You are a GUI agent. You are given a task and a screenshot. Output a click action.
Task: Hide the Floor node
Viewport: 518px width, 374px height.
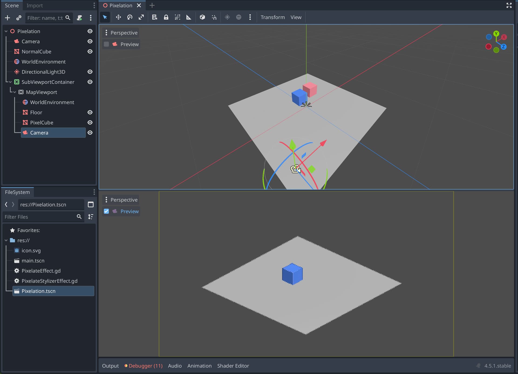pos(90,112)
